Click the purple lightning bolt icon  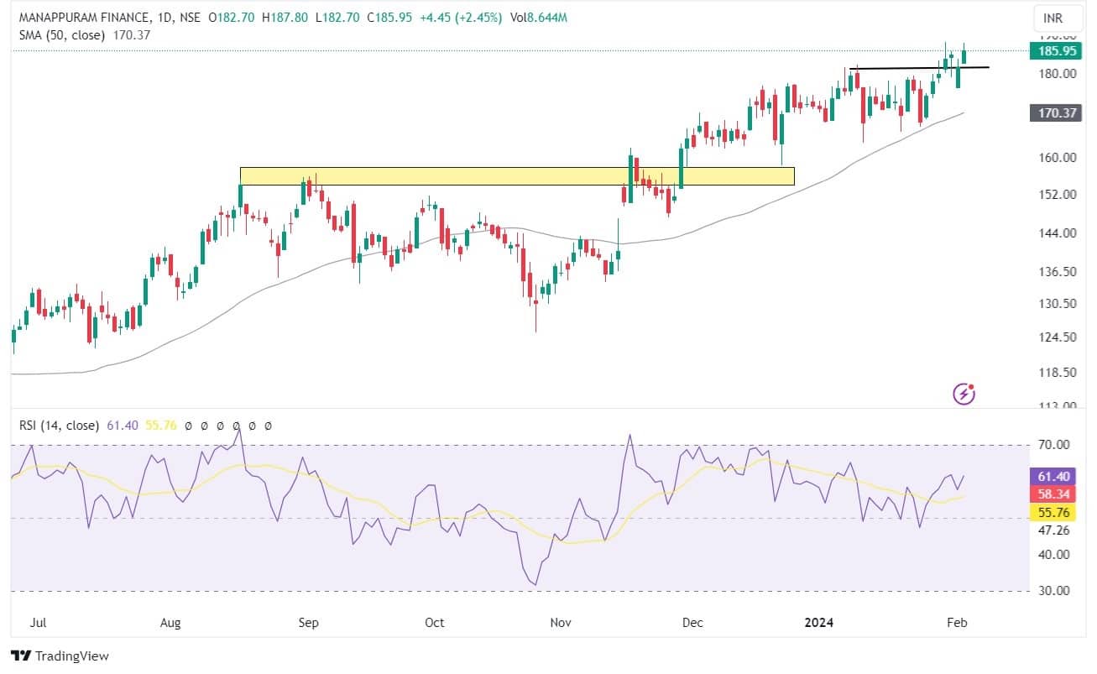(x=964, y=393)
